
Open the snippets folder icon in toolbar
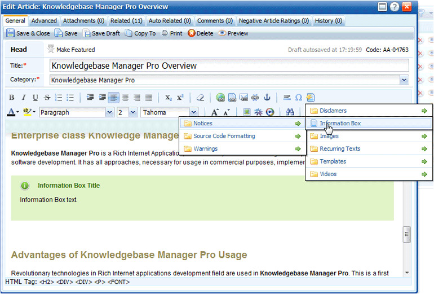coord(310,97)
